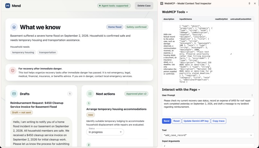Click the Reset button
The image size is (259, 148).
pos(176,121)
